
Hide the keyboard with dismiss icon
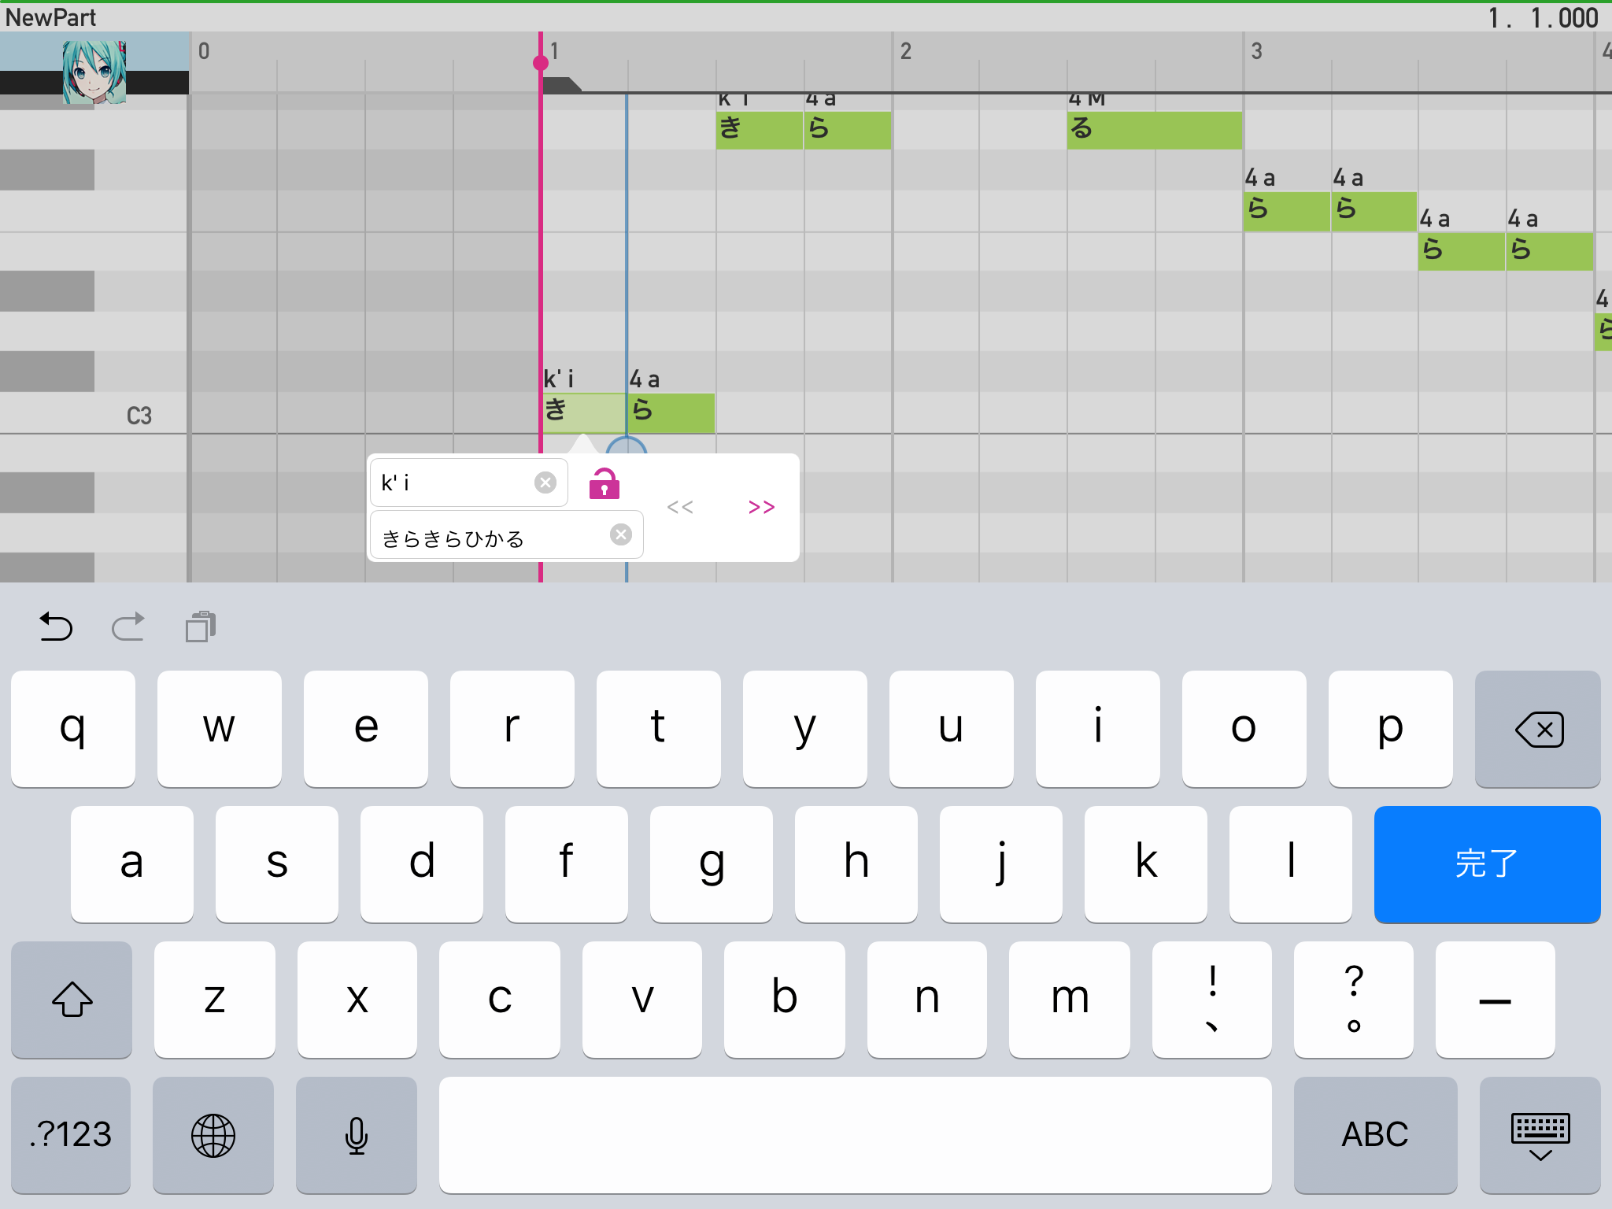click(1540, 1135)
